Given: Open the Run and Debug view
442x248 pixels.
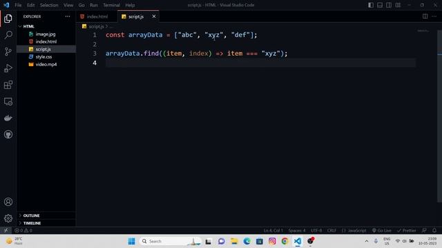Looking at the screenshot, I should click(8, 68).
